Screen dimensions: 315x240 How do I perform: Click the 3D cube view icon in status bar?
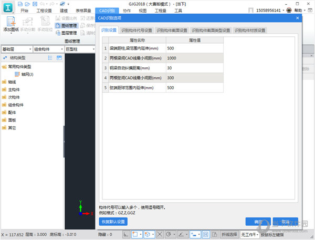coord(148,234)
